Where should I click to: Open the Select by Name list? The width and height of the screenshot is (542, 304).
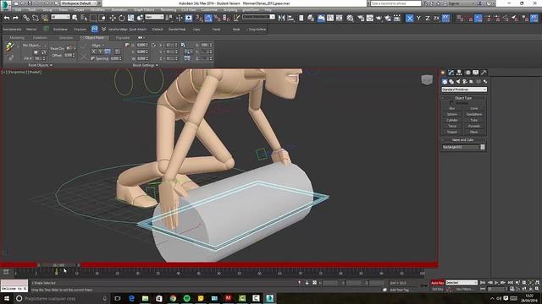click(x=84, y=18)
